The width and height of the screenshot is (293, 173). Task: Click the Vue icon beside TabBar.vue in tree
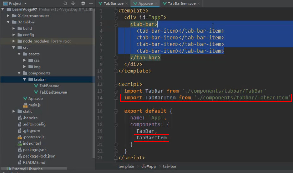click(x=36, y=86)
